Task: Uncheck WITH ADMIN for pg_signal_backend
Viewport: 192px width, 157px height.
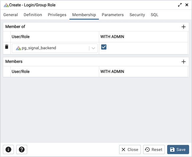Action: tap(104, 47)
